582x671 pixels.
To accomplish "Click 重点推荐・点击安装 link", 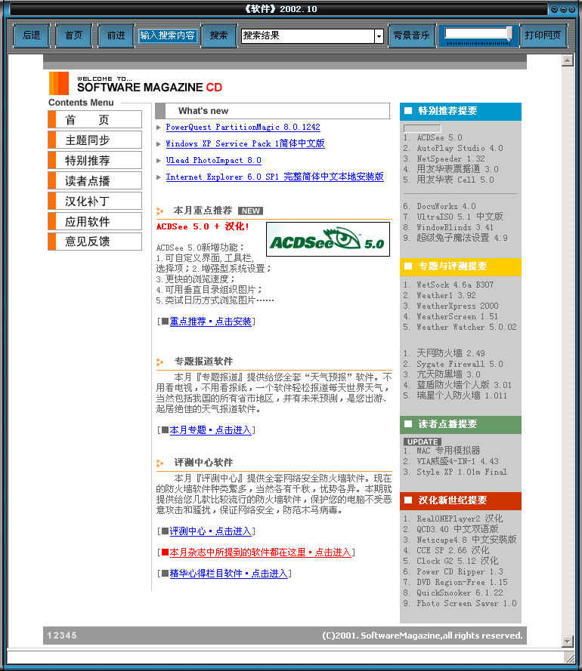I will pyautogui.click(x=210, y=322).
